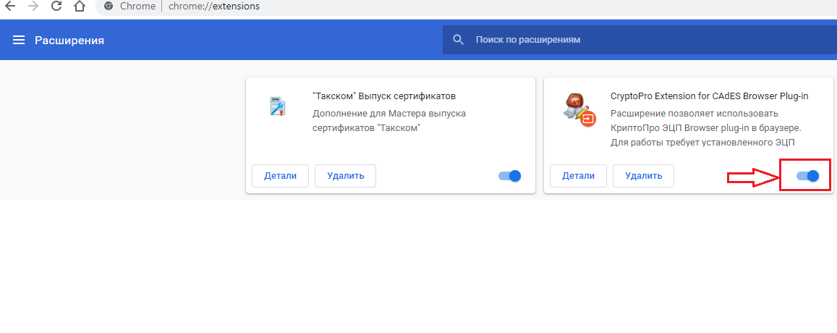Select CryptoPro Extension for CAdES Browser Plug-in title
837x333 pixels.
(x=710, y=96)
